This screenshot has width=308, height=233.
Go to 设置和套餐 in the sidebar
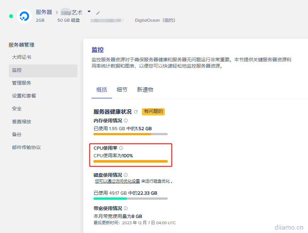tap(24, 96)
